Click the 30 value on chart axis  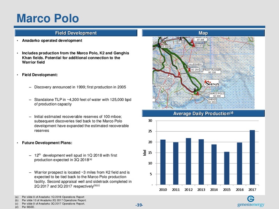tap(150, 121)
